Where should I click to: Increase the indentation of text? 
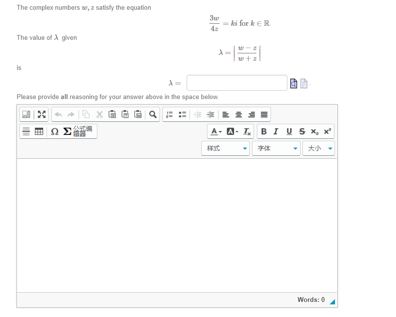tap(210, 114)
